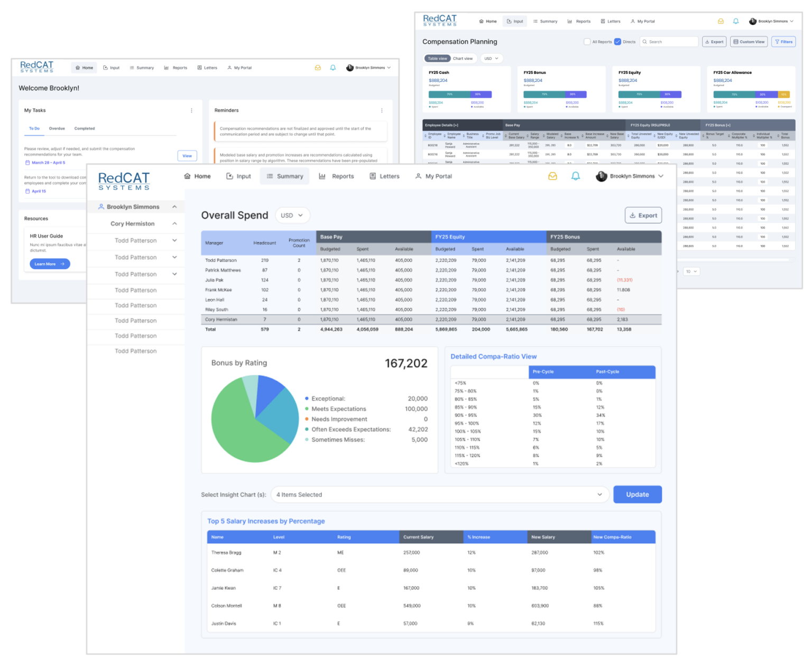The width and height of the screenshot is (812, 669).
Task: Enable the All Reports checkbox
Action: (x=587, y=41)
